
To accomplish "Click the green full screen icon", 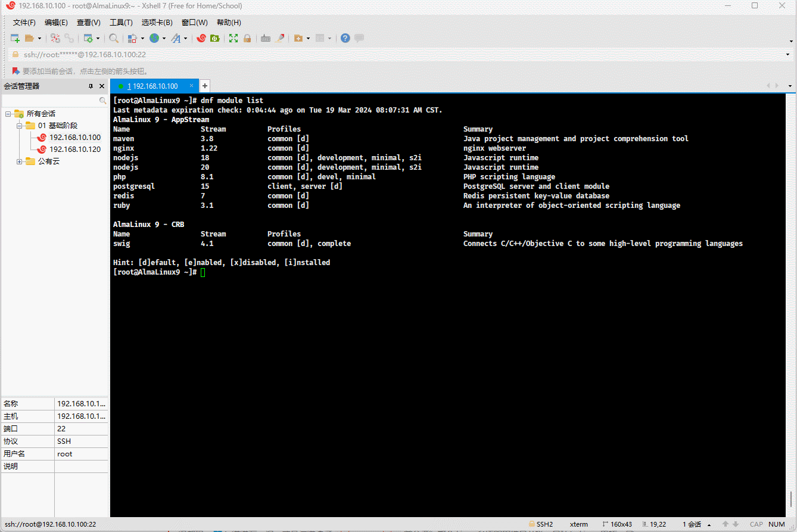I will tap(234, 38).
